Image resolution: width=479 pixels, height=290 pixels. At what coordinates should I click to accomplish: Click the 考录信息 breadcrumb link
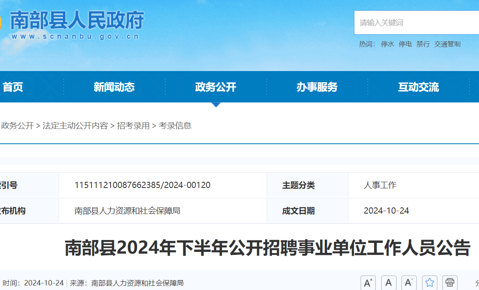click(x=175, y=126)
